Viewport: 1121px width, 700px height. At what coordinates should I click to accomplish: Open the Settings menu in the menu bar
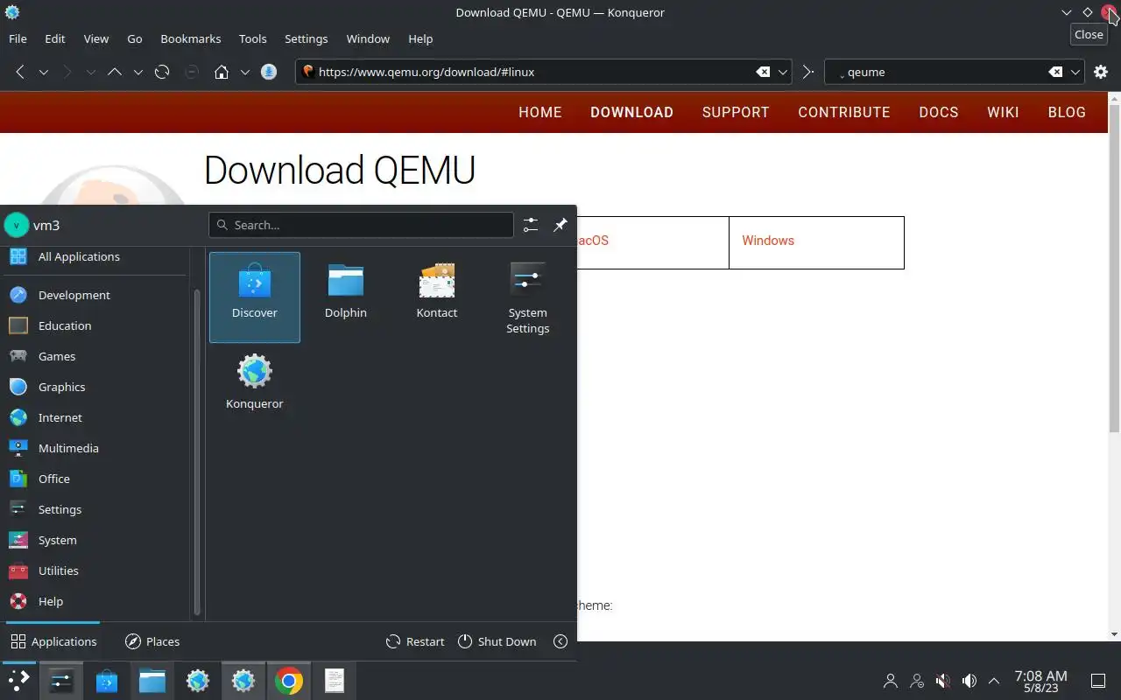tap(307, 38)
